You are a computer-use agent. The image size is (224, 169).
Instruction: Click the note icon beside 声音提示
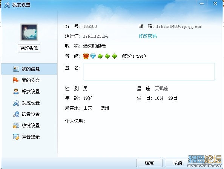click(16, 137)
